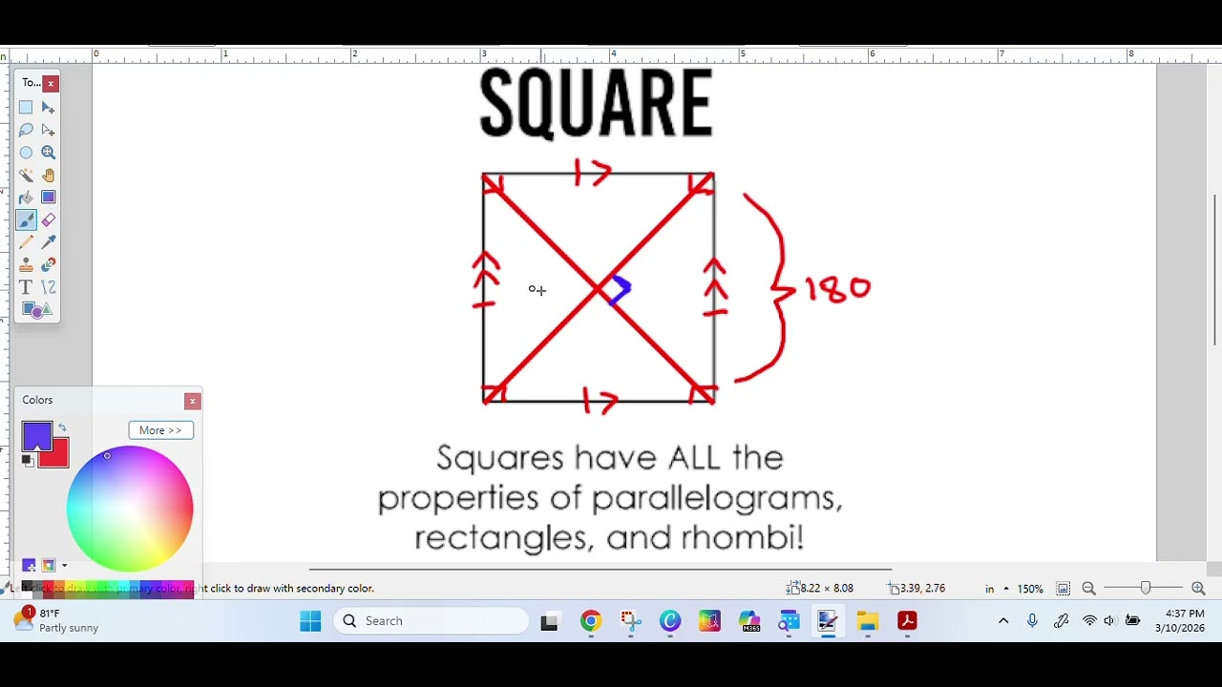Open Google Chrome from taskbar
The image size is (1222, 687).
(x=591, y=621)
